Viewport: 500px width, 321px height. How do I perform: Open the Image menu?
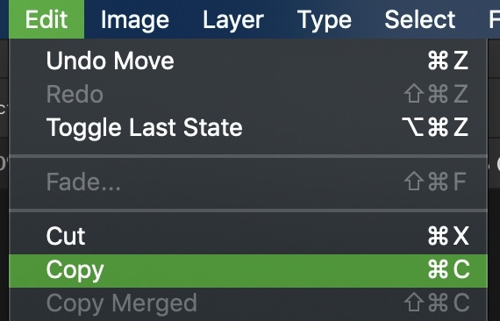tap(135, 20)
